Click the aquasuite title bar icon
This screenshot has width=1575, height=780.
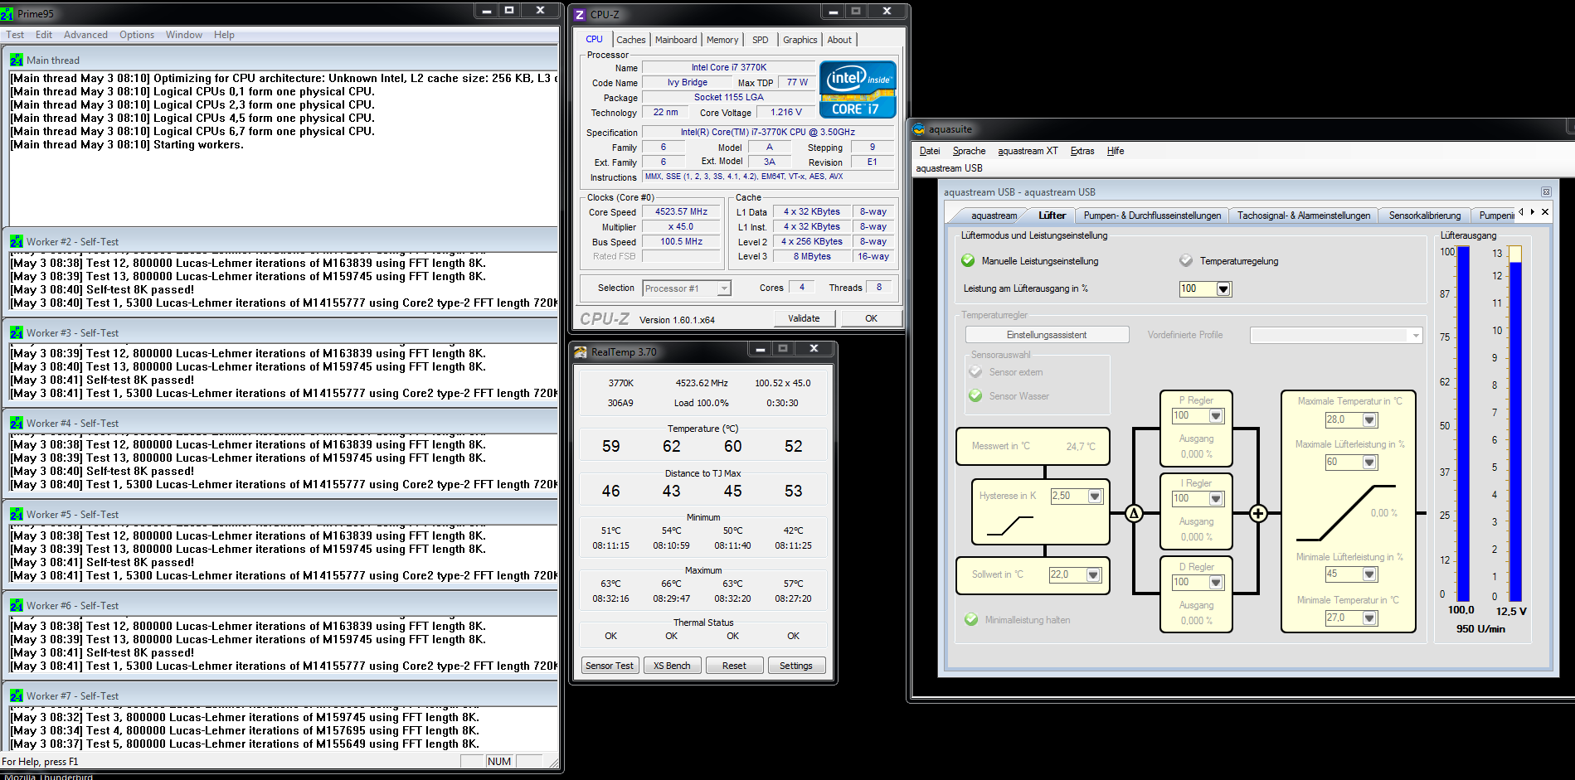[x=919, y=129]
